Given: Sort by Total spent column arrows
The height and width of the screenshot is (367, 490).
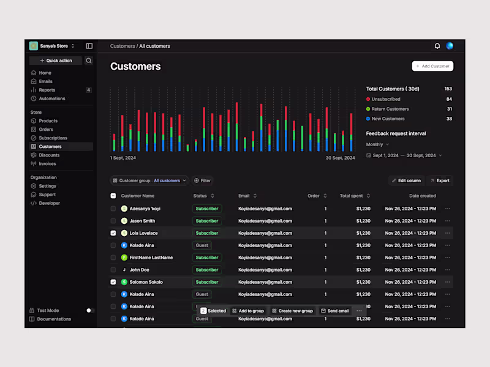Looking at the screenshot, I should click(x=368, y=196).
